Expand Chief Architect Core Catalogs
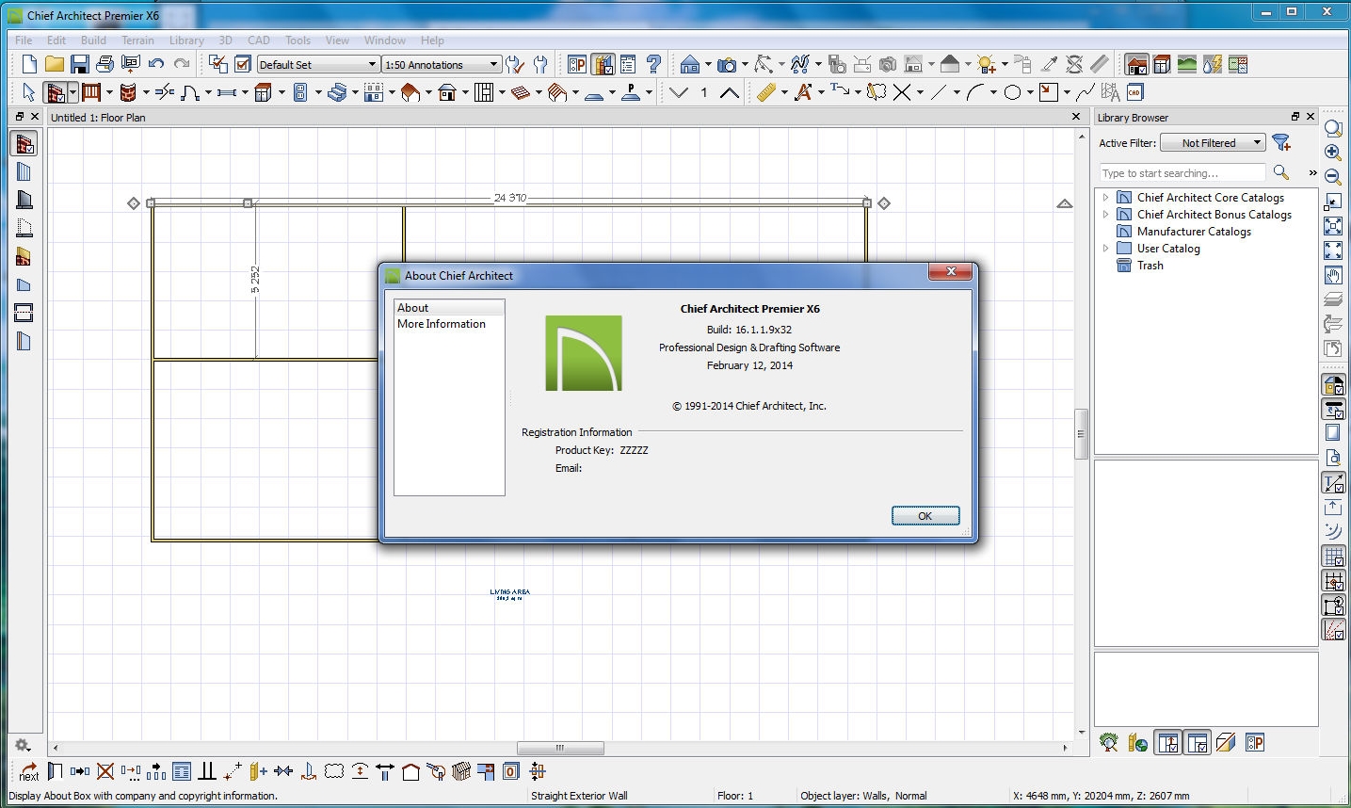 point(1105,198)
